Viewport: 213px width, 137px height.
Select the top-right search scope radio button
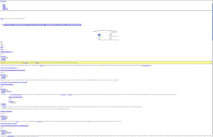point(110,35)
